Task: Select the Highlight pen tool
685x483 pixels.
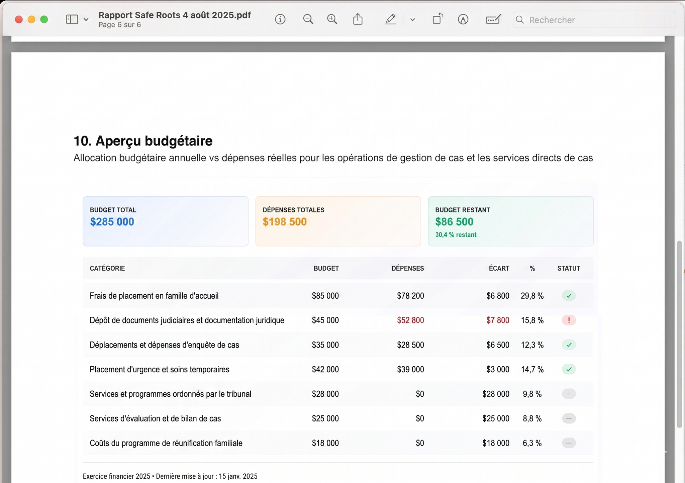Action: [x=390, y=19]
